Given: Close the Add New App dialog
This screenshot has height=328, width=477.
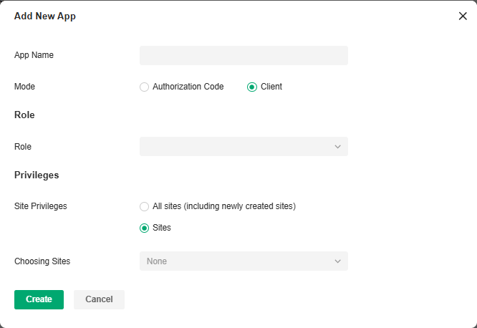Looking at the screenshot, I should tap(463, 16).
